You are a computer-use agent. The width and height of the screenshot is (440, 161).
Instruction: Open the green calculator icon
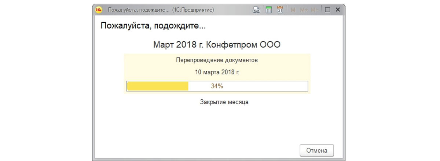[268, 10]
